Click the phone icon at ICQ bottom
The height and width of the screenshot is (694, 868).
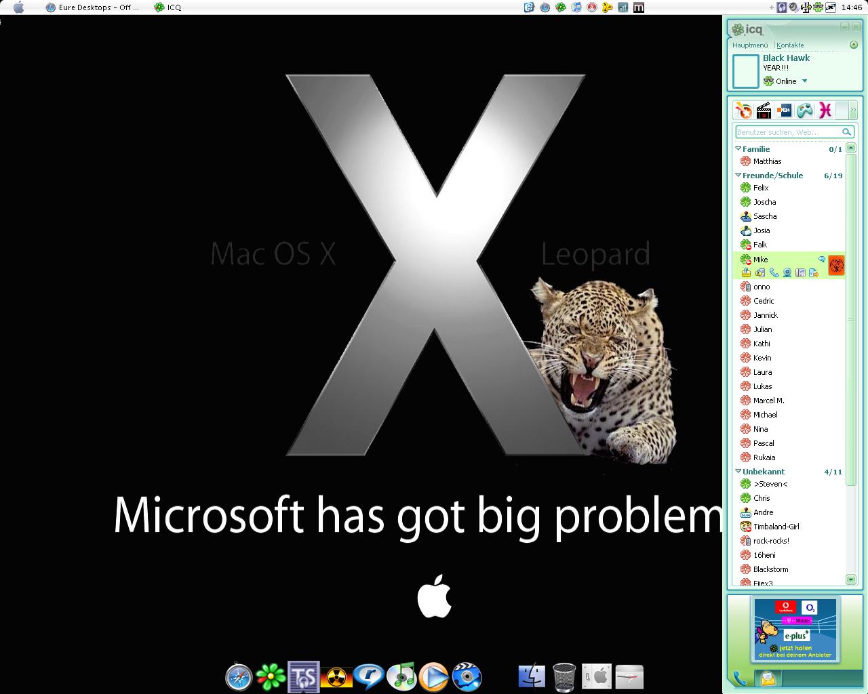coord(740,678)
